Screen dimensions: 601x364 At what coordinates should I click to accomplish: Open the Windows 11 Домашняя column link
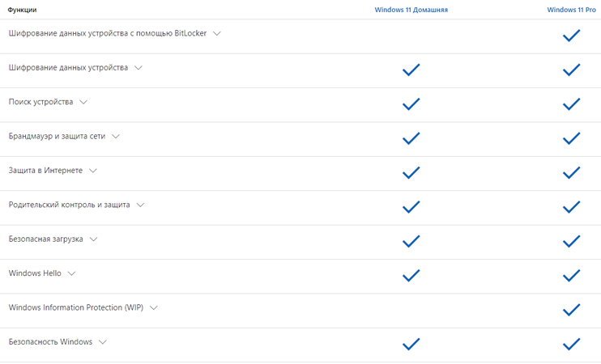(411, 10)
